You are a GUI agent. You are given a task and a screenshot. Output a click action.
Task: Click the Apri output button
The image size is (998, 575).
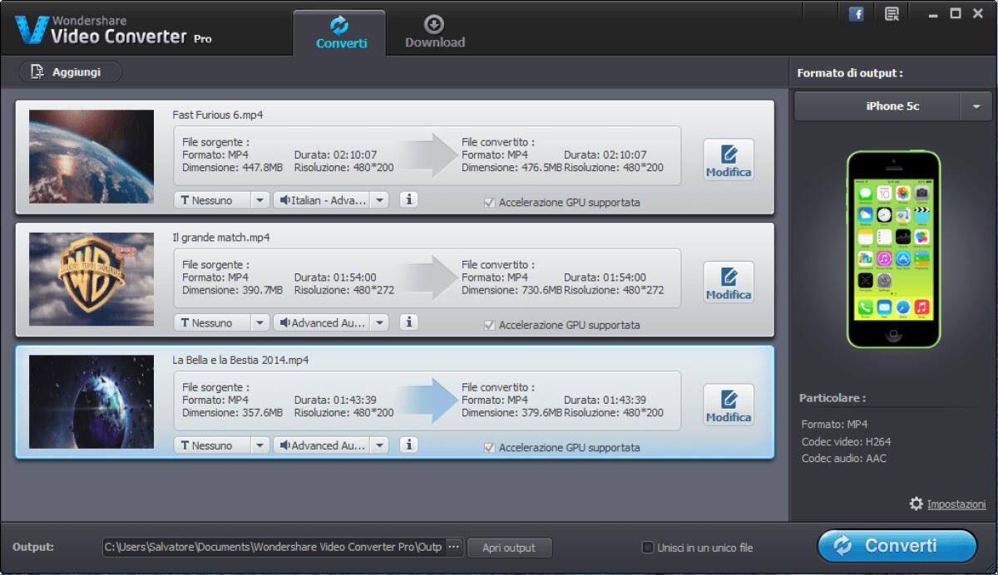[x=509, y=548]
